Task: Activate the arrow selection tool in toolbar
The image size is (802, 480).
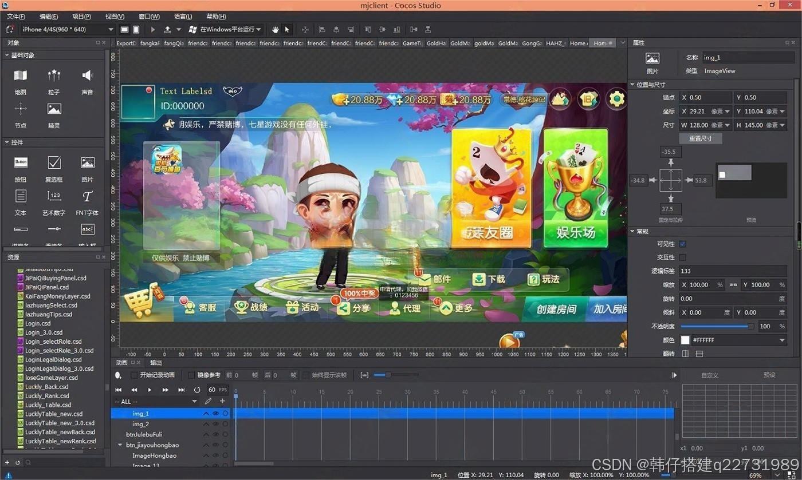Action: 287,29
